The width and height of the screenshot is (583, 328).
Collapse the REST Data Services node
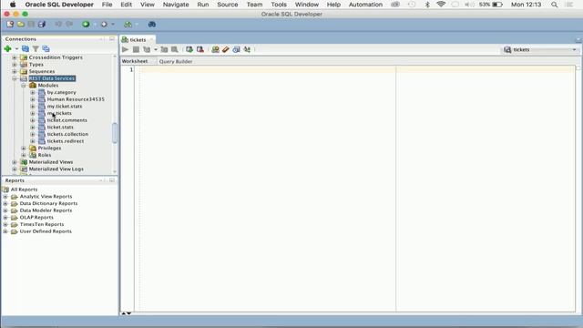coord(15,78)
